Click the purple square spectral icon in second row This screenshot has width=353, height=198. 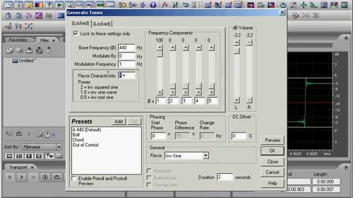pyautogui.click(x=39, y=15)
